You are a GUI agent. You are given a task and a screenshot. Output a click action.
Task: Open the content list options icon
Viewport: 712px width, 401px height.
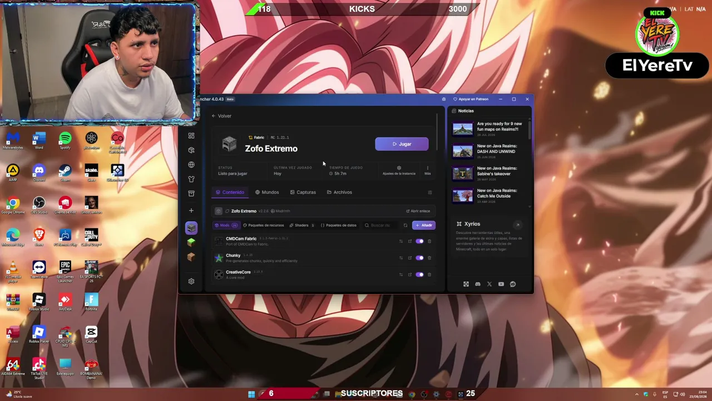(429, 192)
